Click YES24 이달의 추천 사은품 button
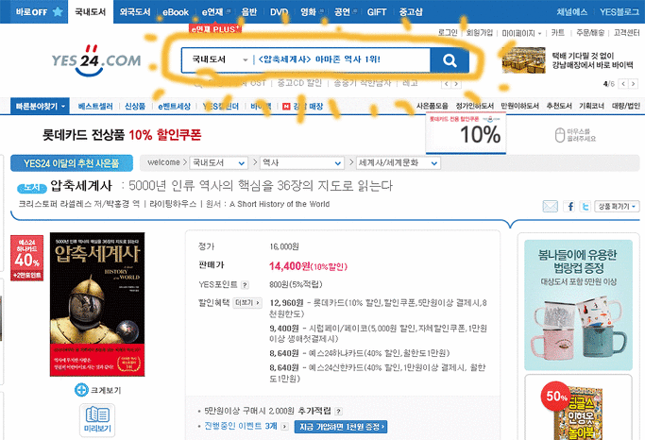This screenshot has width=645, height=440. pyautogui.click(x=72, y=163)
